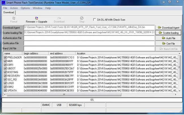184x115 pixels.
Task: Select the Download tab
Action: pos(9,12)
